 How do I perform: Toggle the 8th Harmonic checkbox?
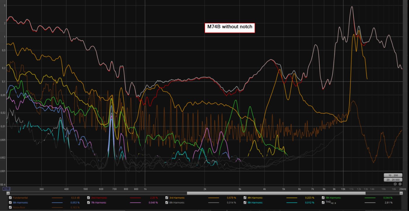[167, 202]
